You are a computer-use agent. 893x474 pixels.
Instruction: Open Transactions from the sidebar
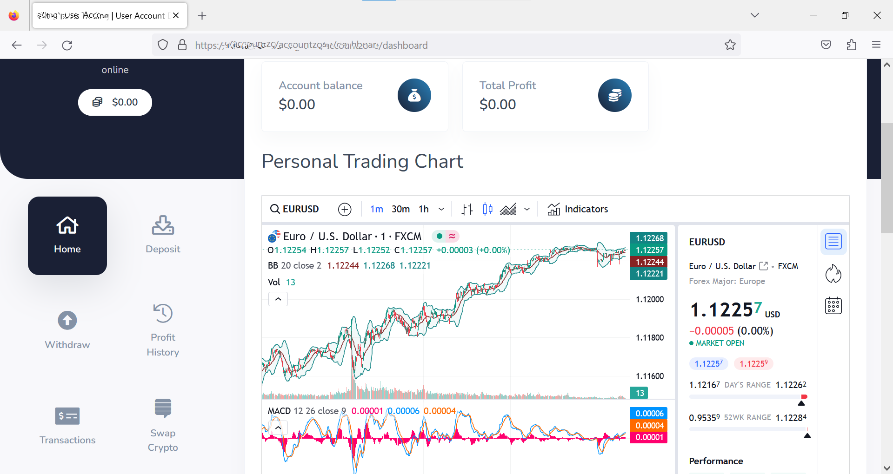tap(67, 426)
